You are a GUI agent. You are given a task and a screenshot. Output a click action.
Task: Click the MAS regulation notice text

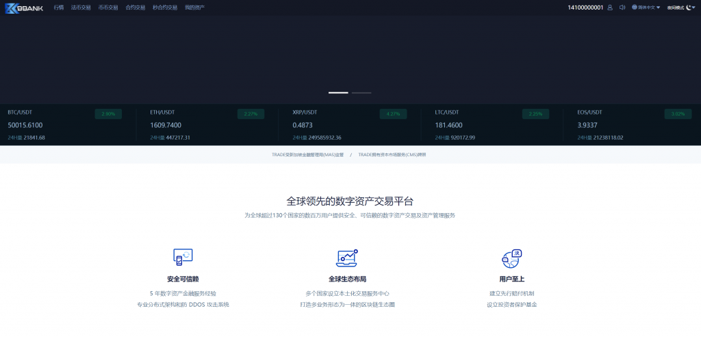[x=307, y=154]
